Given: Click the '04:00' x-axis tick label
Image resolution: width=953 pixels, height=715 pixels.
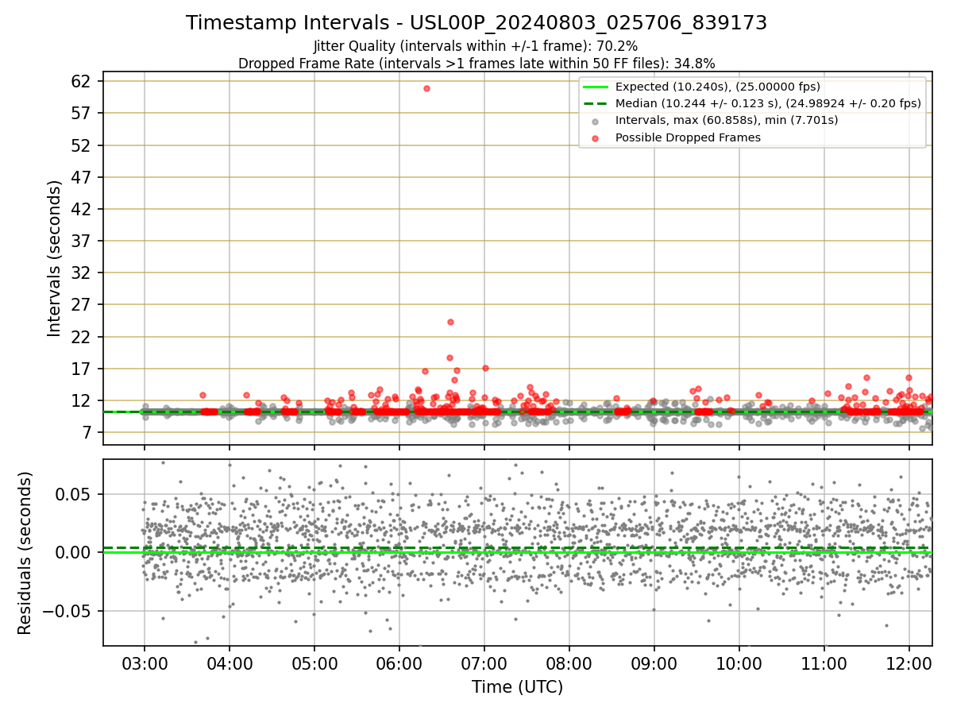Looking at the screenshot, I should [x=230, y=663].
